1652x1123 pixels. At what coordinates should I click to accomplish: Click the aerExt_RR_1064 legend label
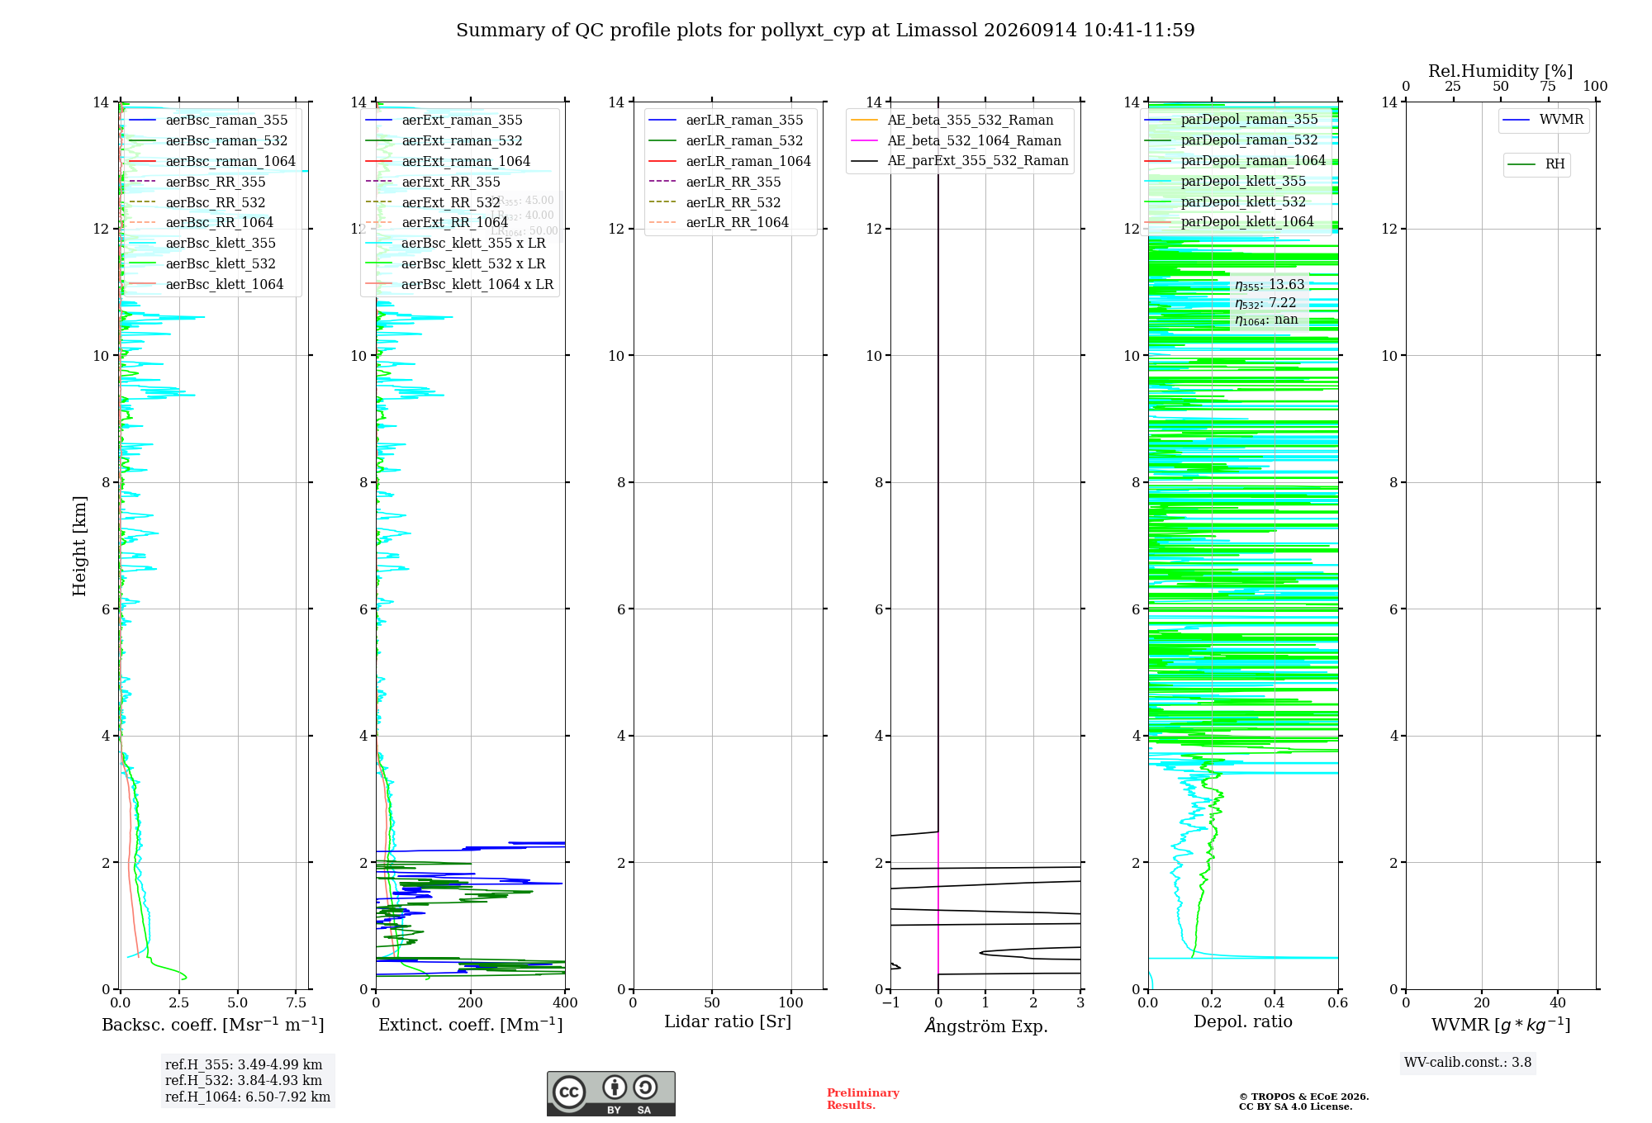point(455,223)
